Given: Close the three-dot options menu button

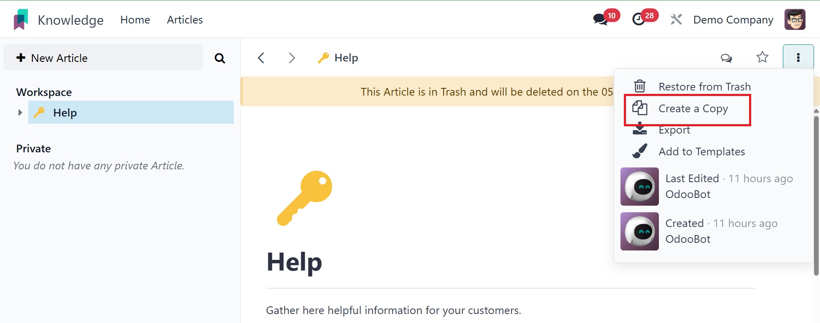Looking at the screenshot, I should click(x=798, y=57).
